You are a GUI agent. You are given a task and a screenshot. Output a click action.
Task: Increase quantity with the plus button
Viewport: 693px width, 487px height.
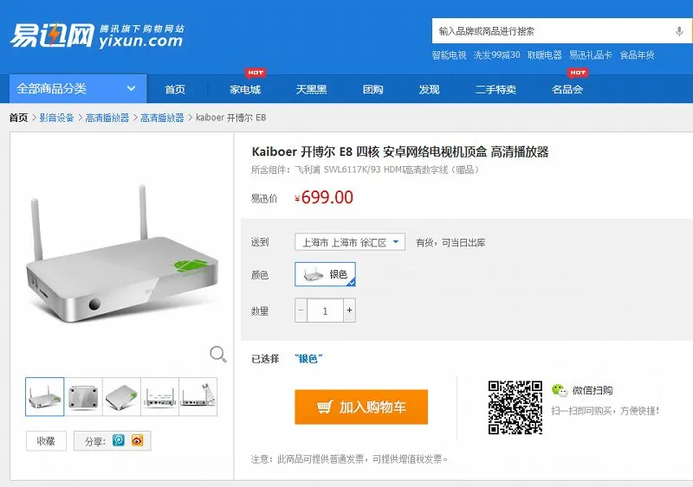[350, 311]
